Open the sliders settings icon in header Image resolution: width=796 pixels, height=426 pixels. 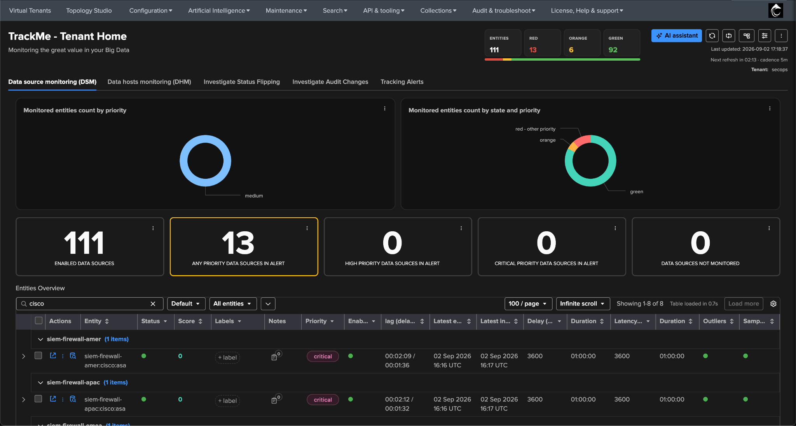click(765, 36)
